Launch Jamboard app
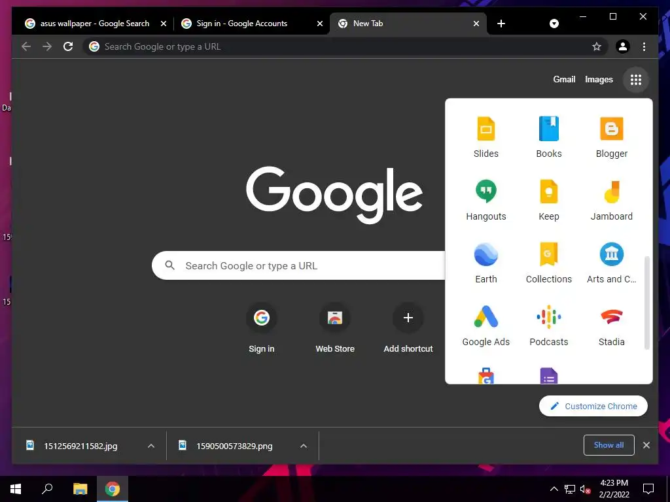The width and height of the screenshot is (670, 502). click(612, 200)
